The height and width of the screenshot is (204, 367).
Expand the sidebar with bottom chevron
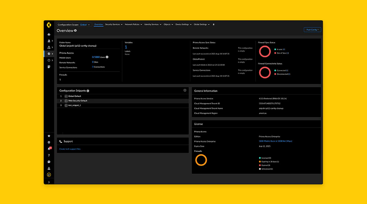coord(49,182)
